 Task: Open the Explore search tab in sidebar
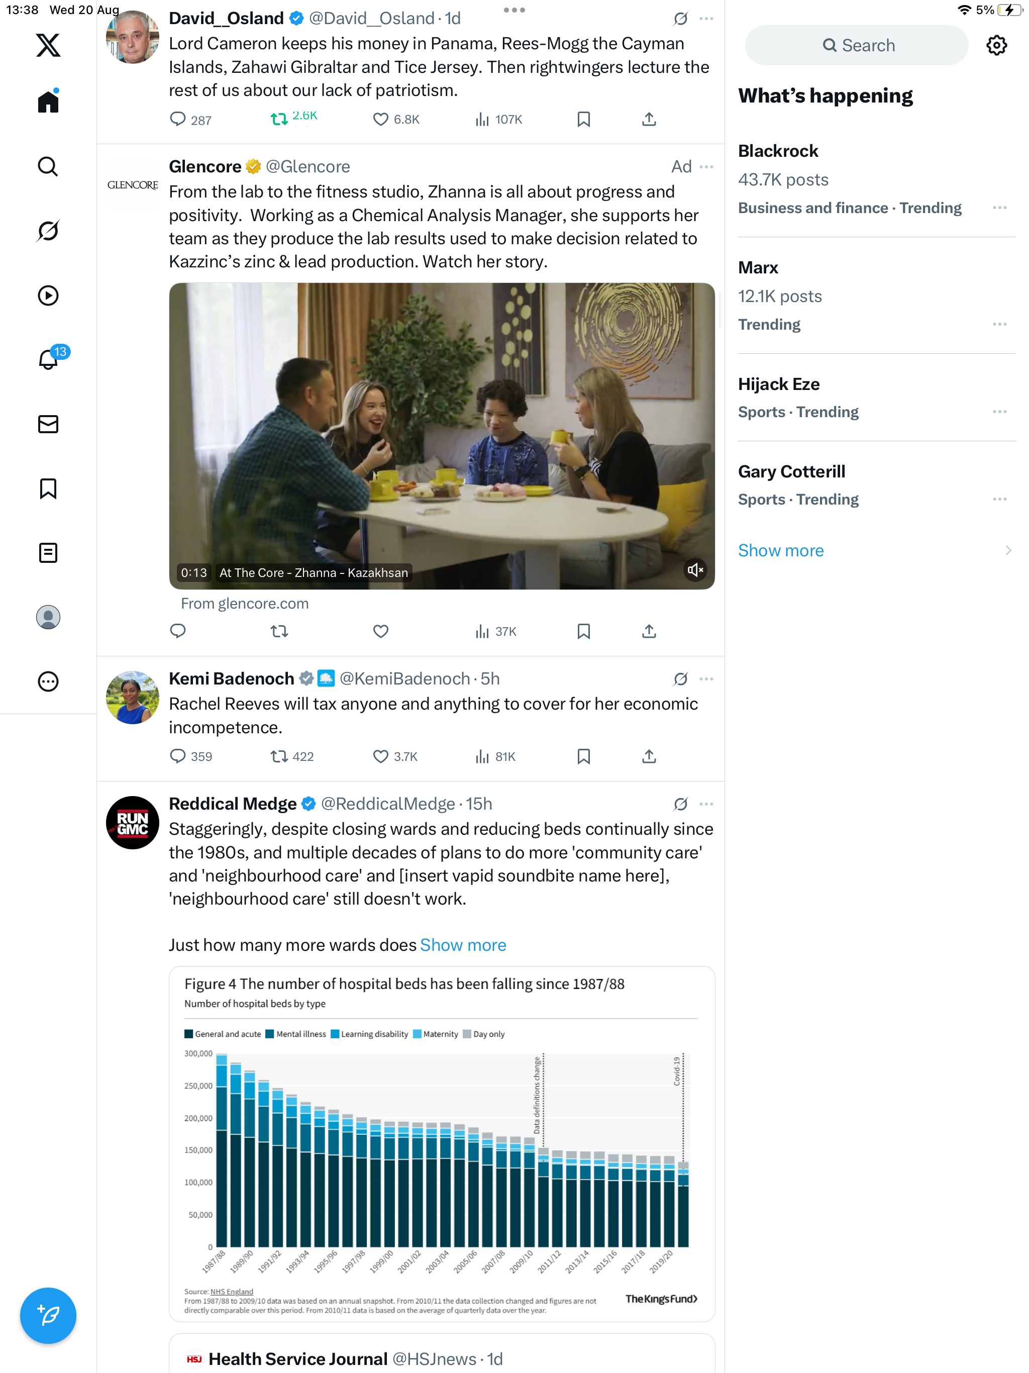(48, 166)
